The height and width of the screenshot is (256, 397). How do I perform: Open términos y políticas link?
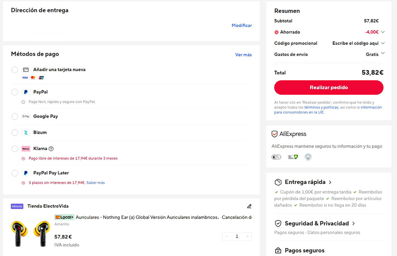[x=321, y=108]
